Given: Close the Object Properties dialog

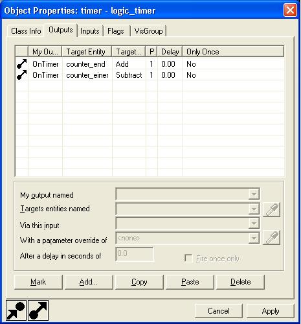Looking at the screenshot, I should (x=290, y=10).
